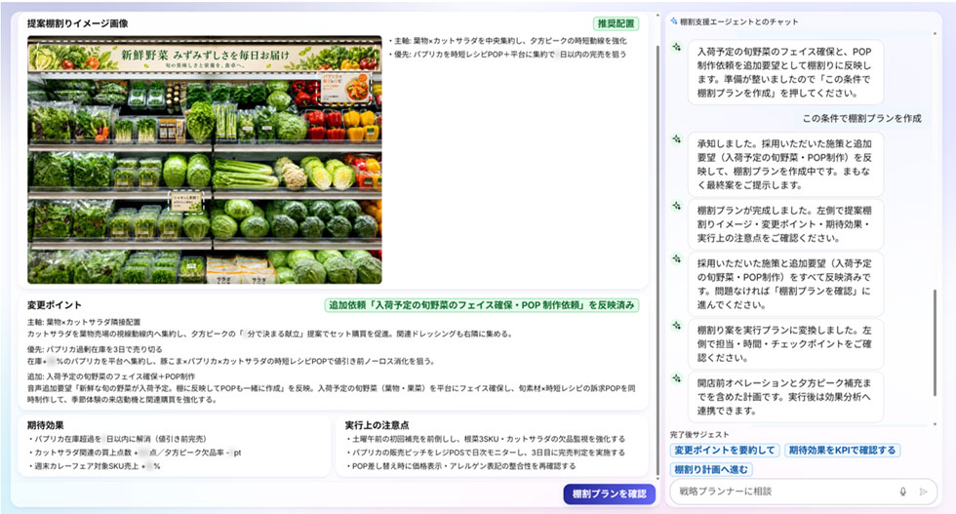Click the line 優先: パプリカ過剰在庫を3日で売り切る
The width and height of the screenshot is (956, 514).
pyautogui.click(x=95, y=349)
